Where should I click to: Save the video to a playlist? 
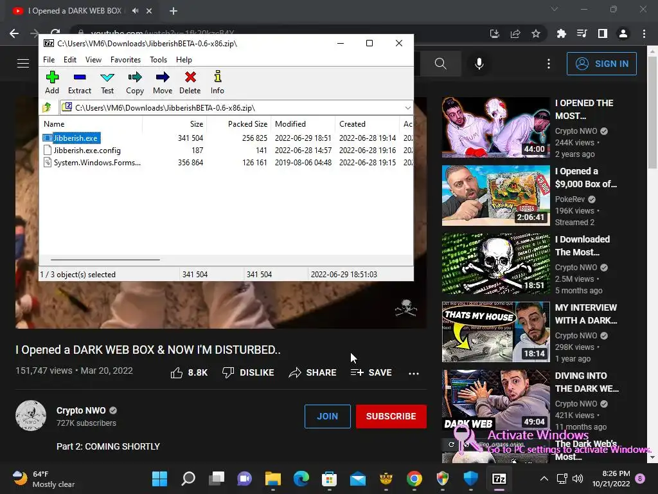[371, 372]
